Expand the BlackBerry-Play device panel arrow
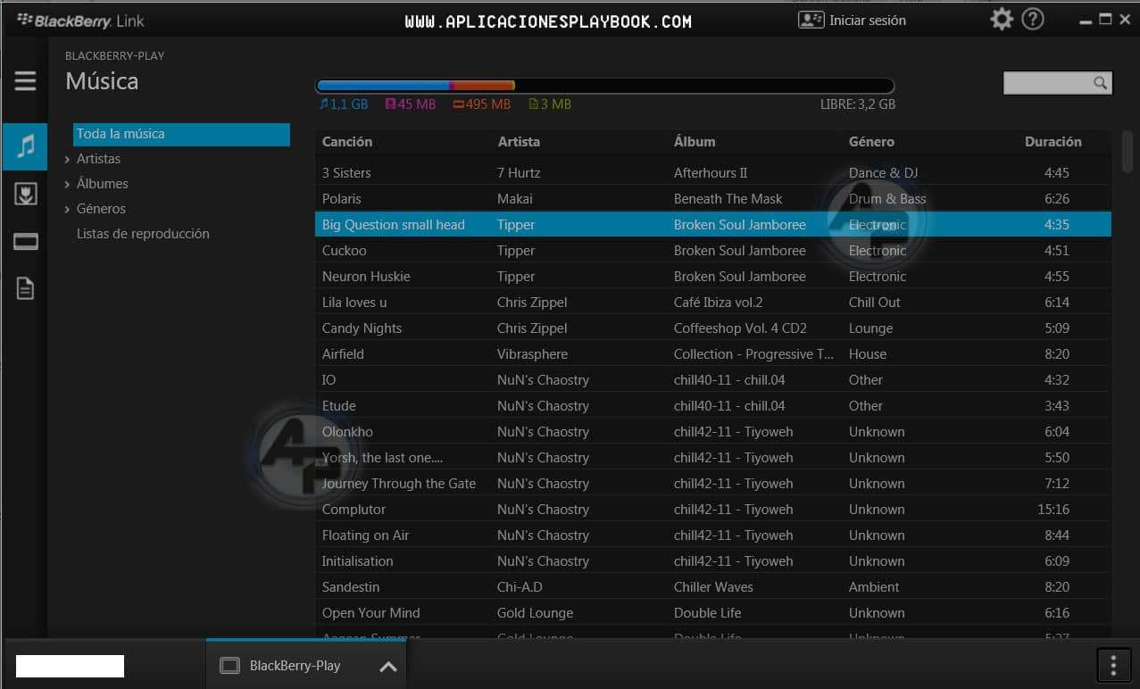Screen dimensions: 1140x689 [388, 666]
